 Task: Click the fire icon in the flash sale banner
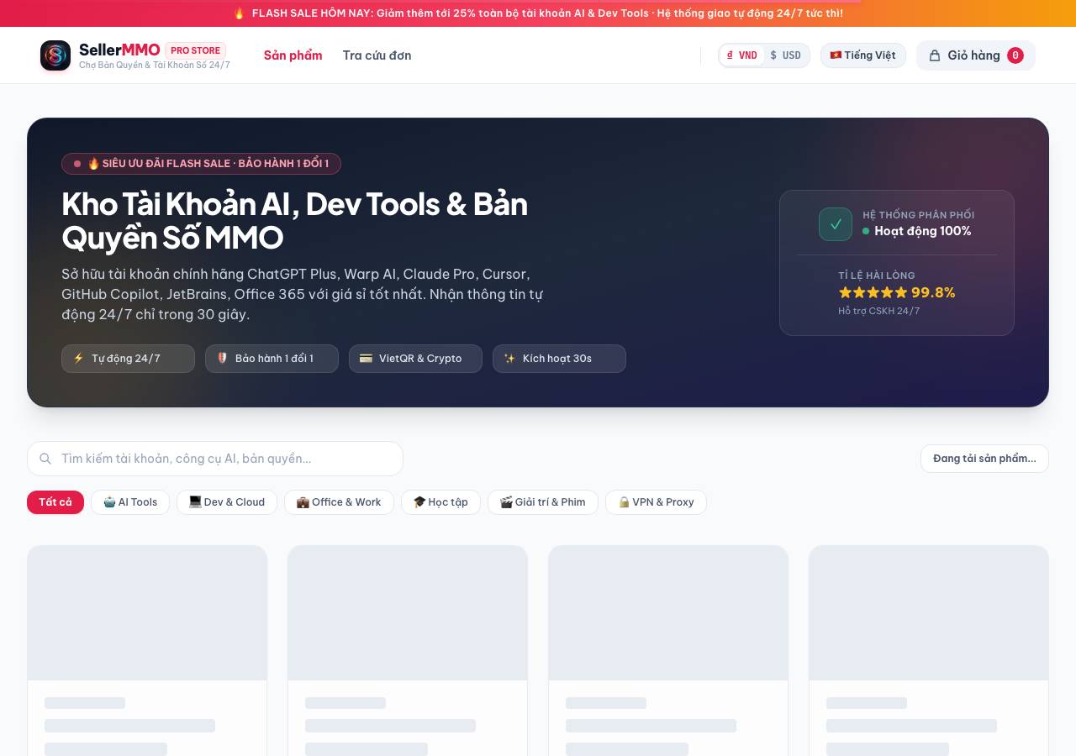pos(239,13)
